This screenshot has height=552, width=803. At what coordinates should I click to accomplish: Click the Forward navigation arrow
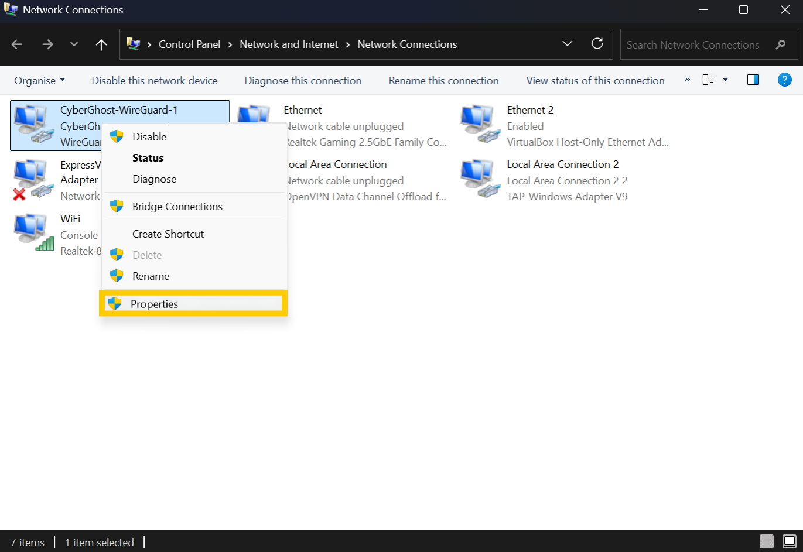click(x=47, y=44)
